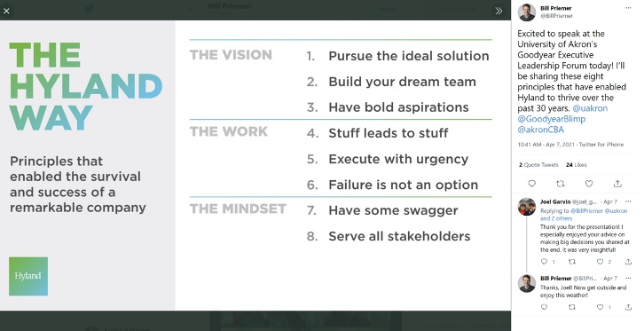The width and height of the screenshot is (644, 331).
Task: Like Bill Priemer's 'Thanks, Joel' reply
Action: click(600, 307)
